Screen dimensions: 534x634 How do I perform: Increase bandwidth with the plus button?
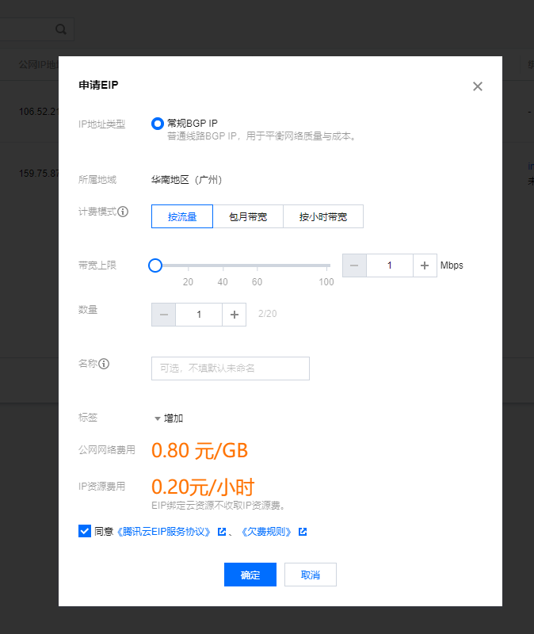point(425,265)
